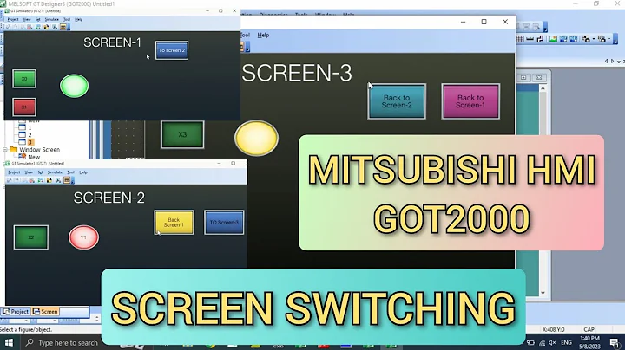The image size is (625, 350).
Task: Click the 'Back Screen-1' yellow button
Action: pos(174,223)
